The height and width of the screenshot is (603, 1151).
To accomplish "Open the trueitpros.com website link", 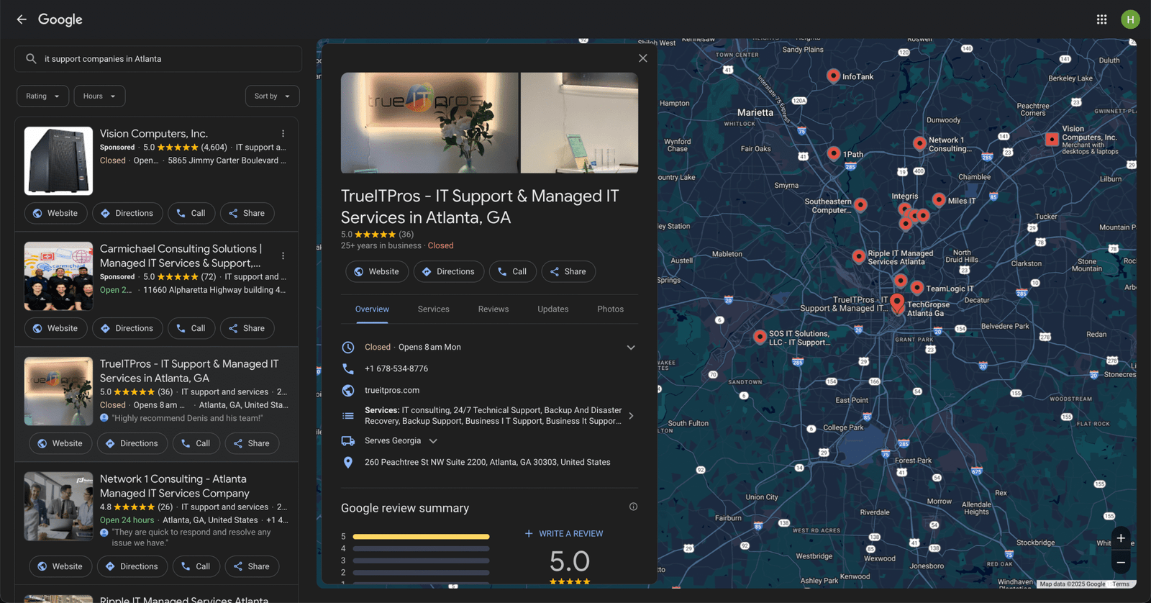I will 392,391.
